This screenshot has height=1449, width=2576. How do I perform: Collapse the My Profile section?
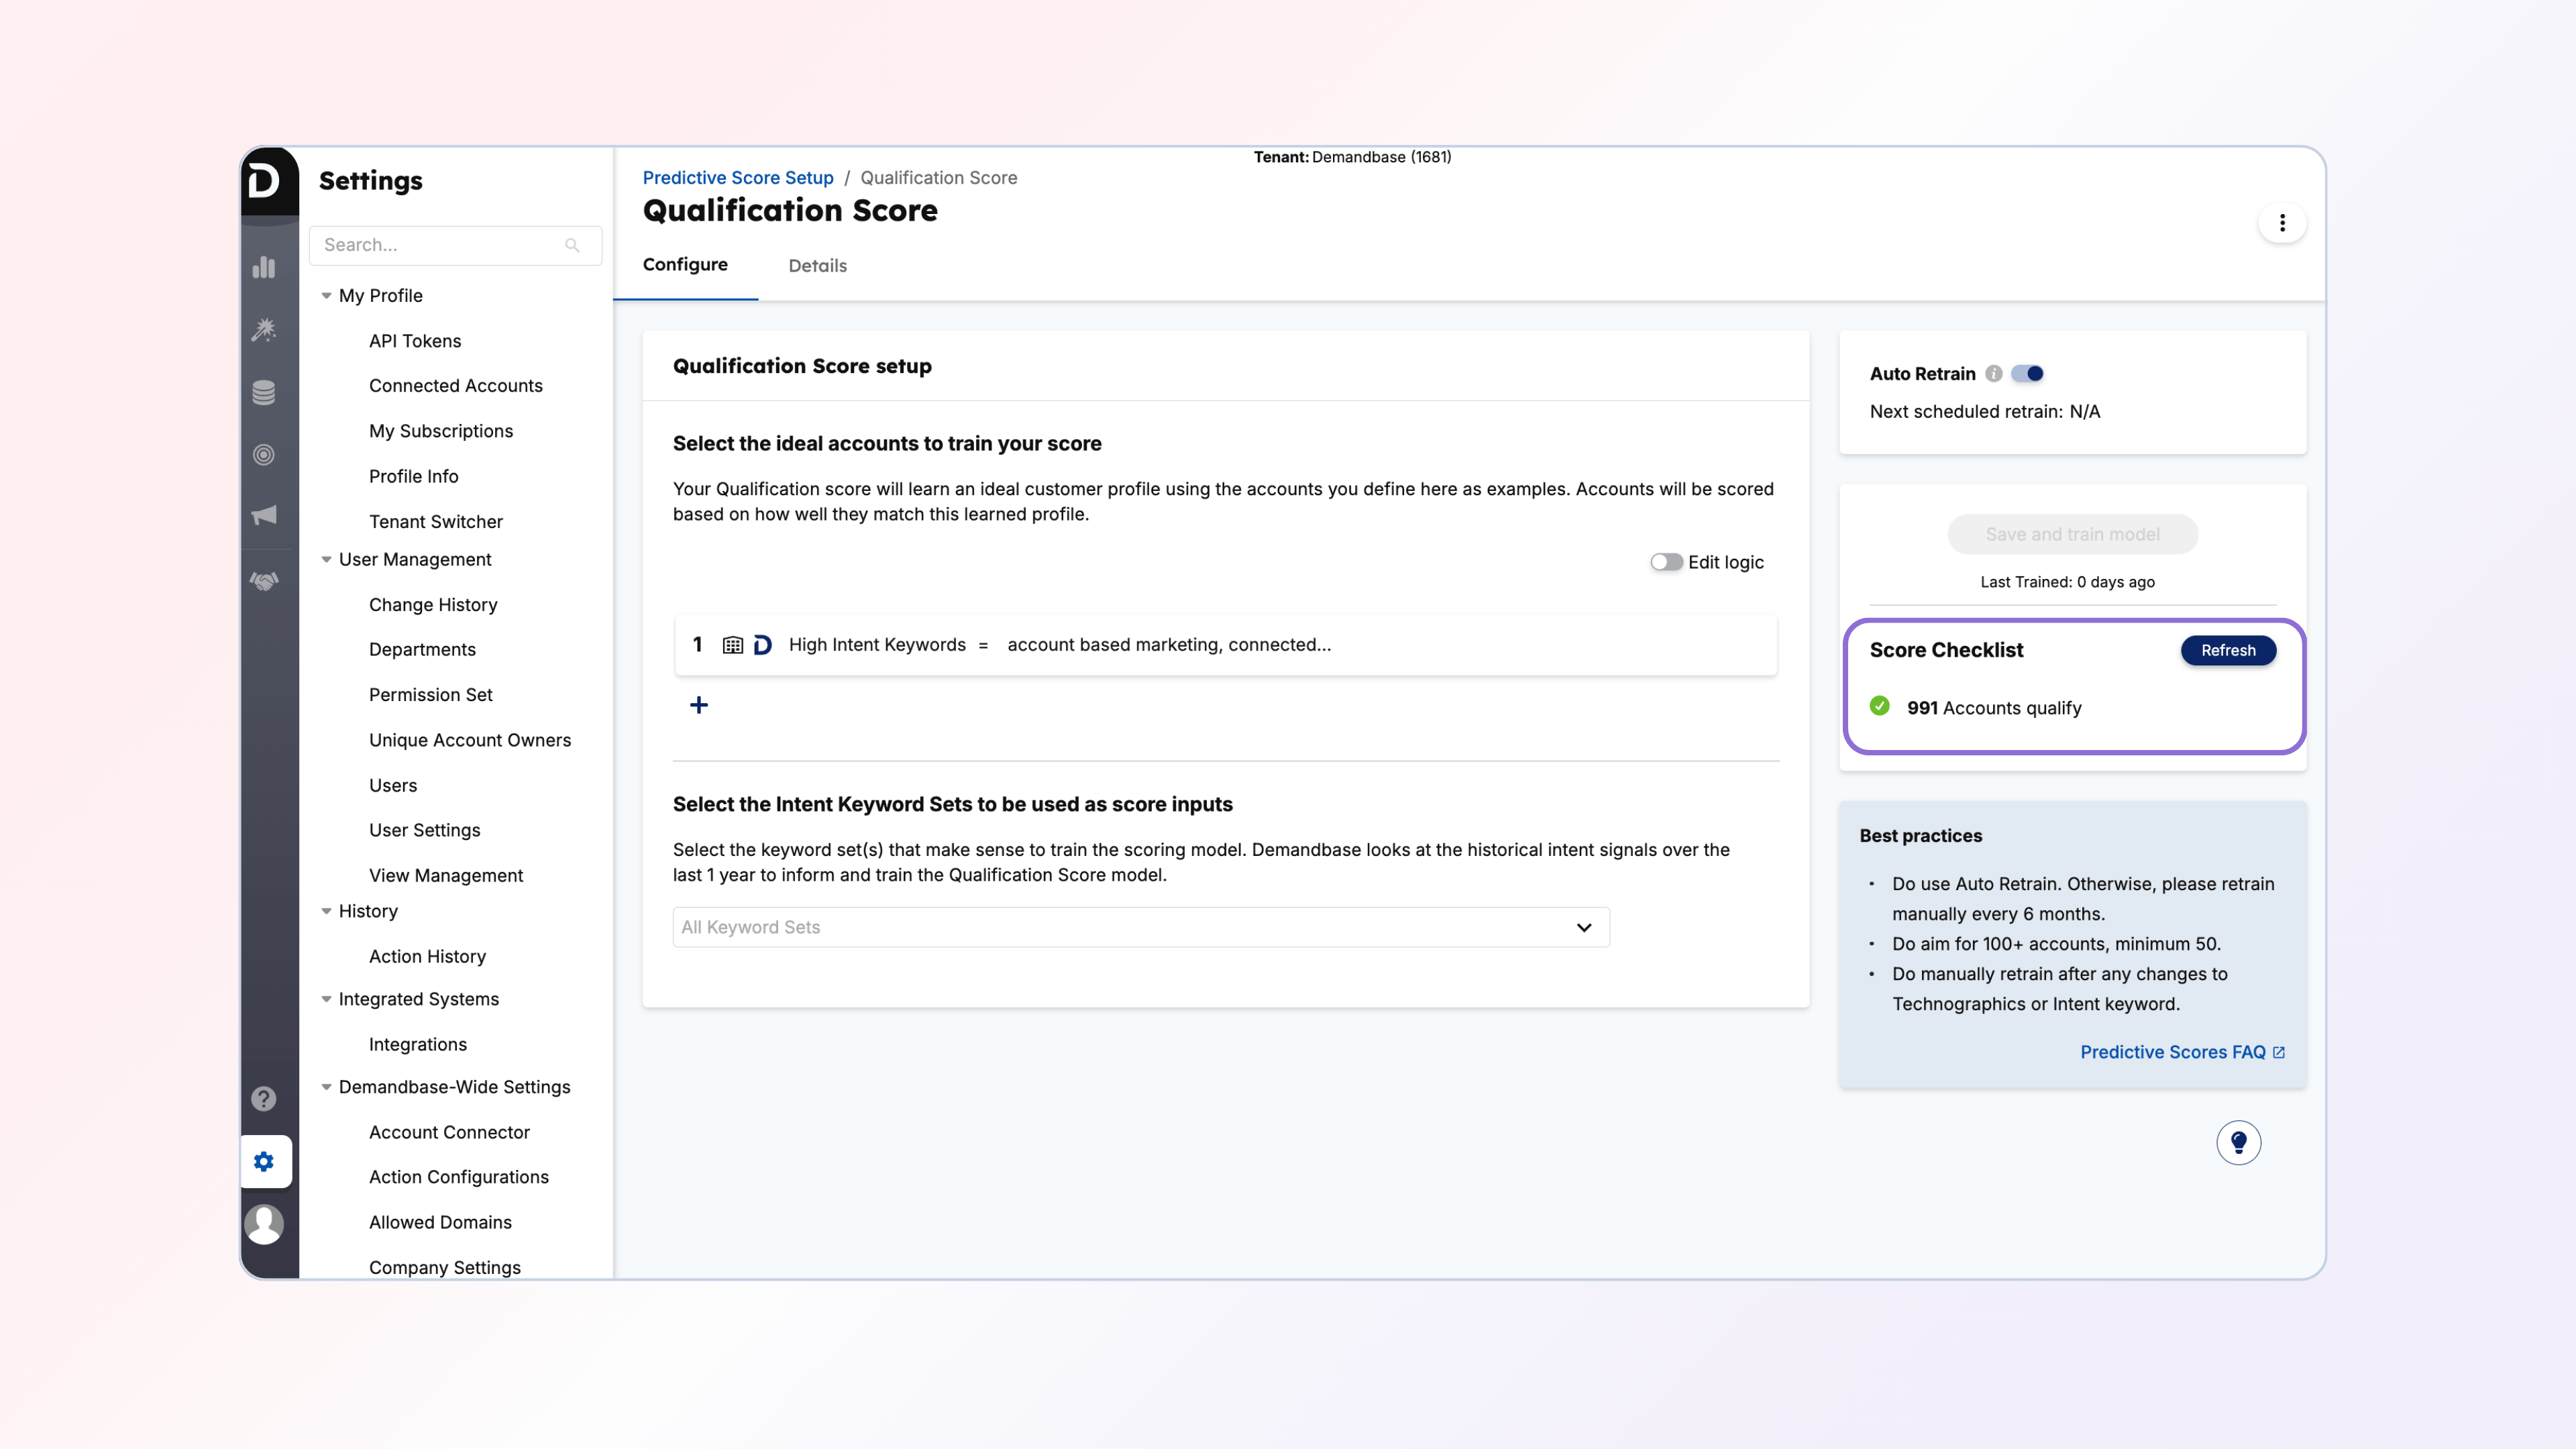point(326,296)
